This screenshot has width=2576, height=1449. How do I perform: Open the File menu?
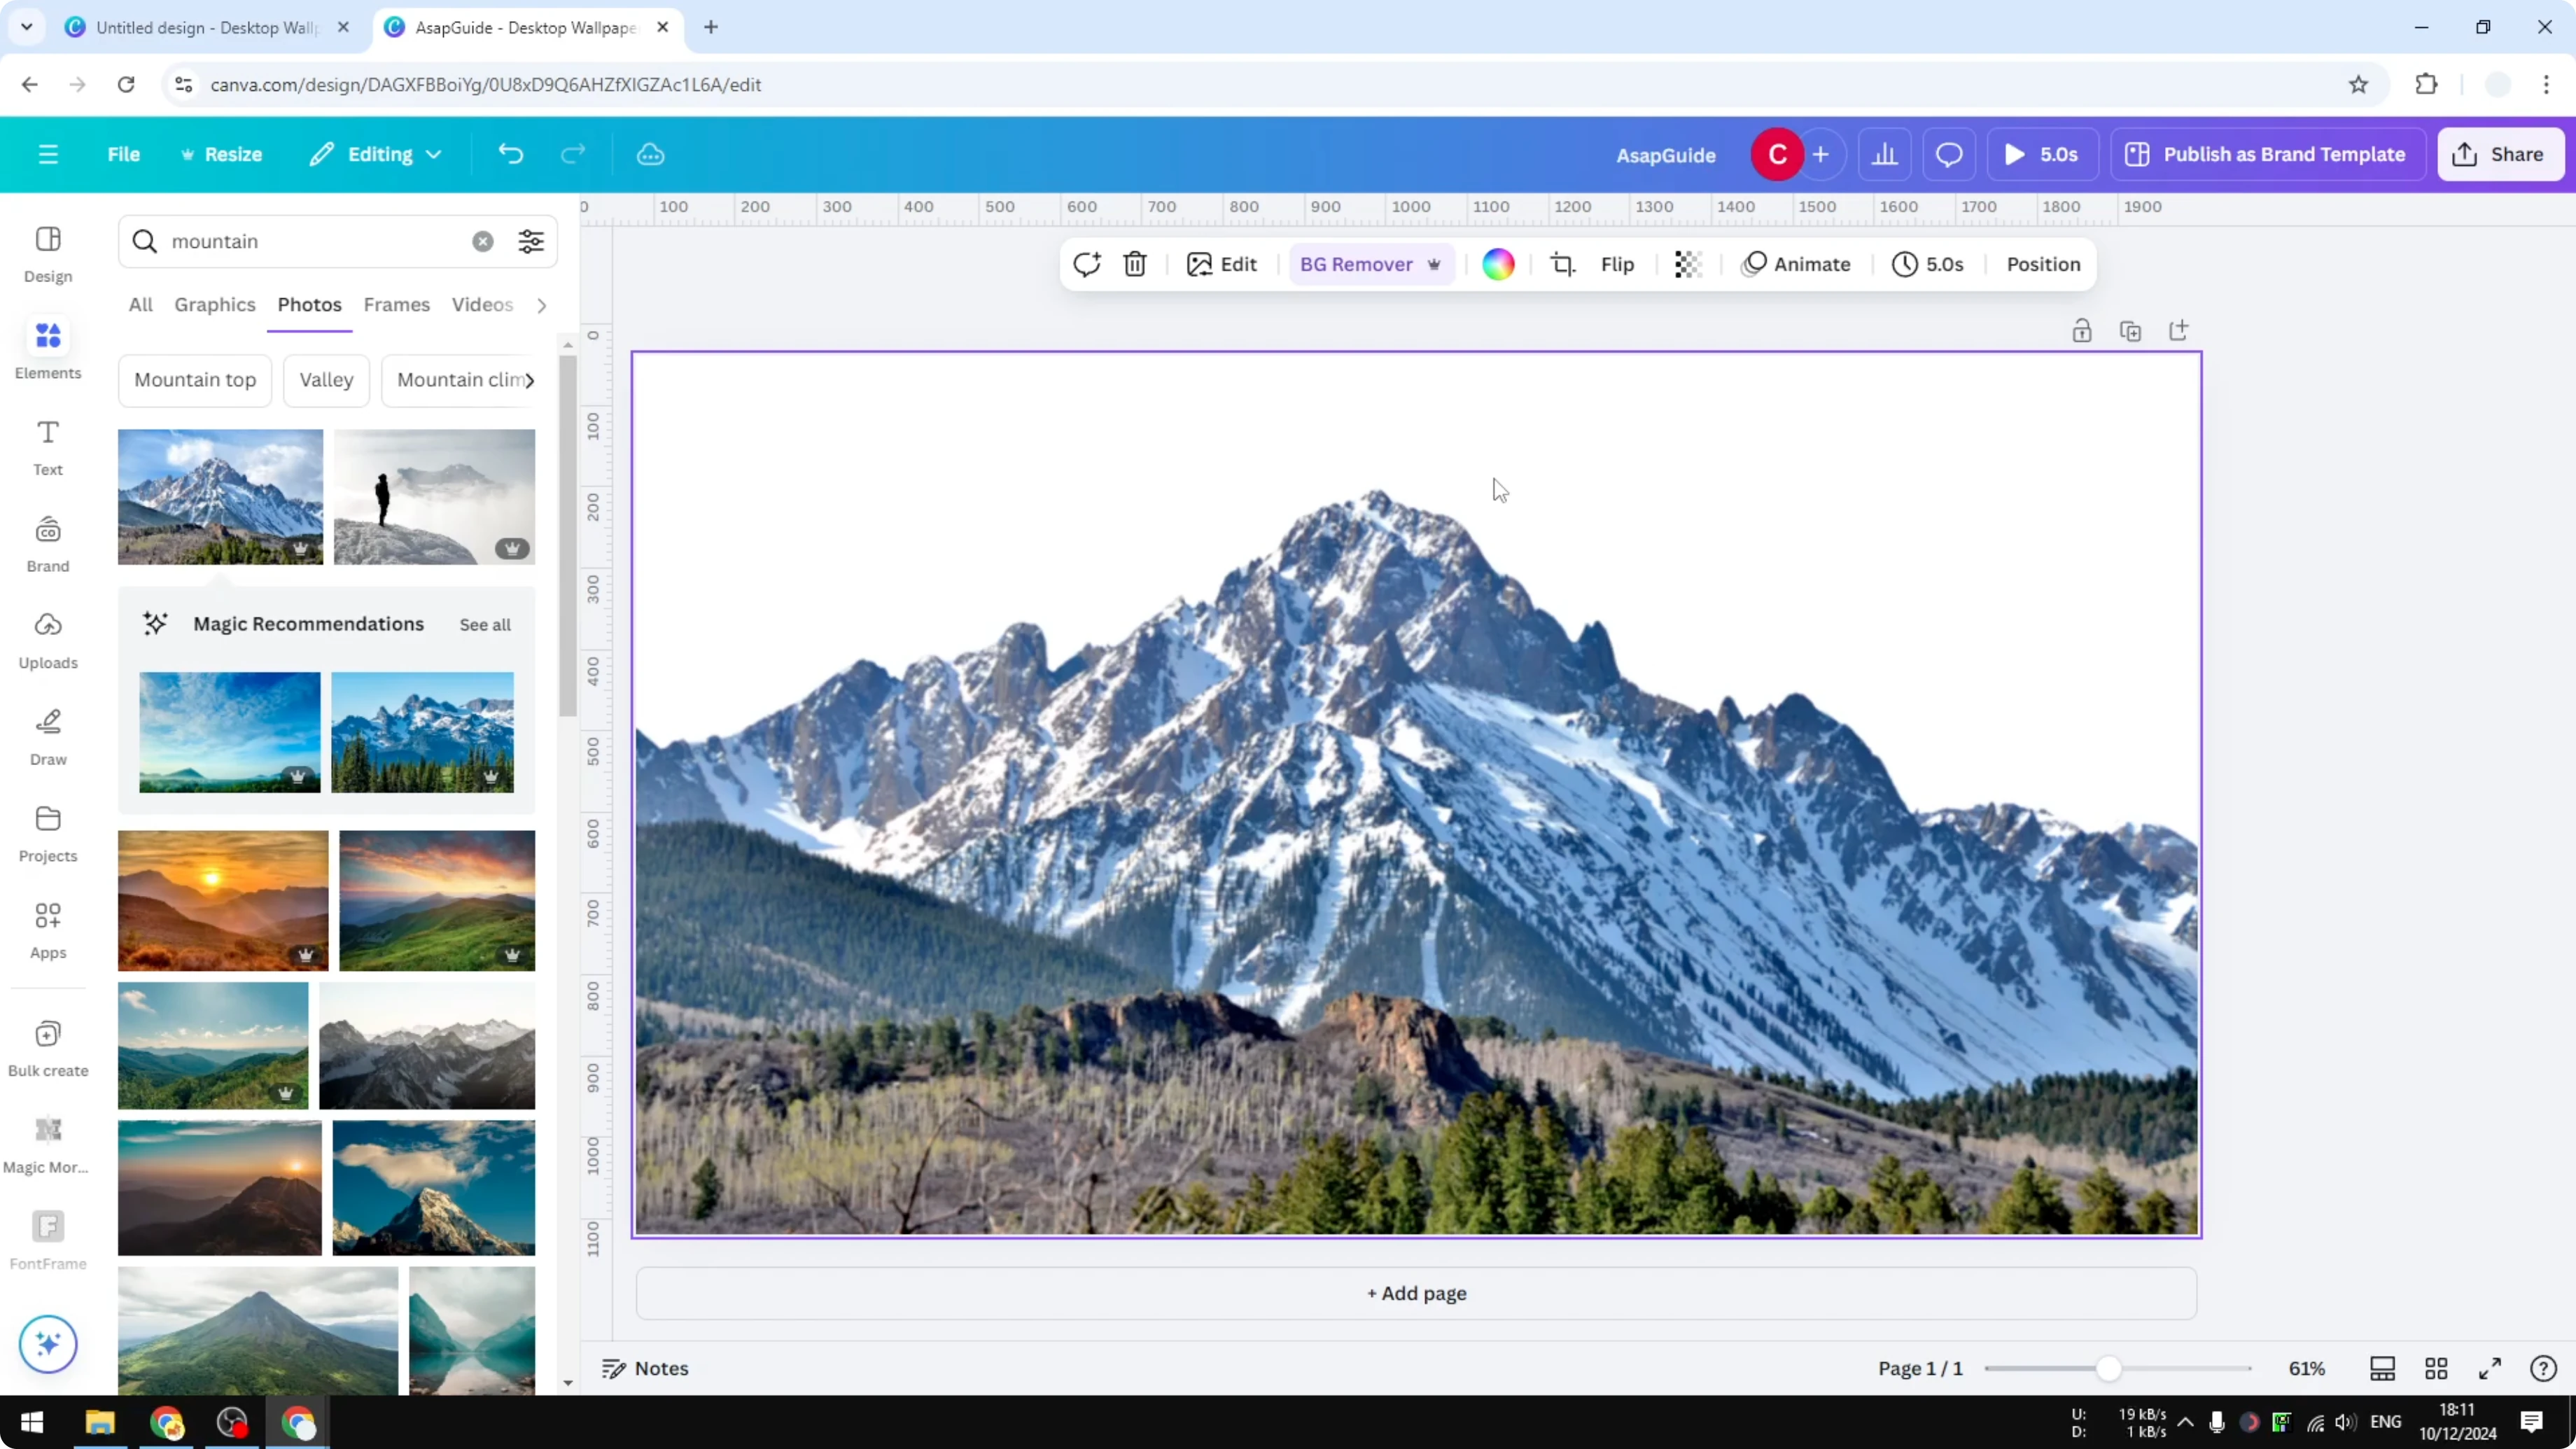click(124, 153)
